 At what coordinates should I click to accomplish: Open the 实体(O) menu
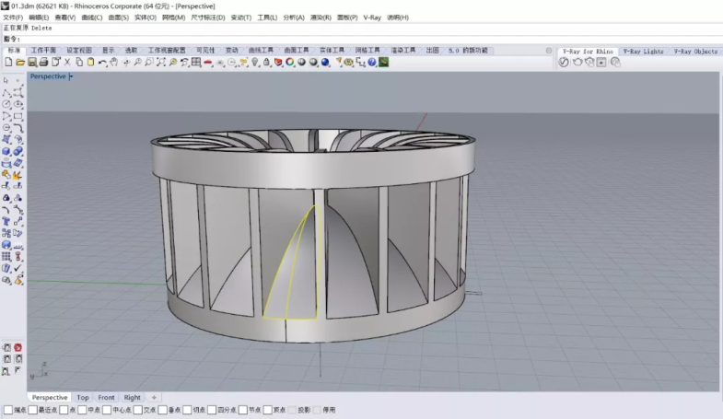click(145, 17)
